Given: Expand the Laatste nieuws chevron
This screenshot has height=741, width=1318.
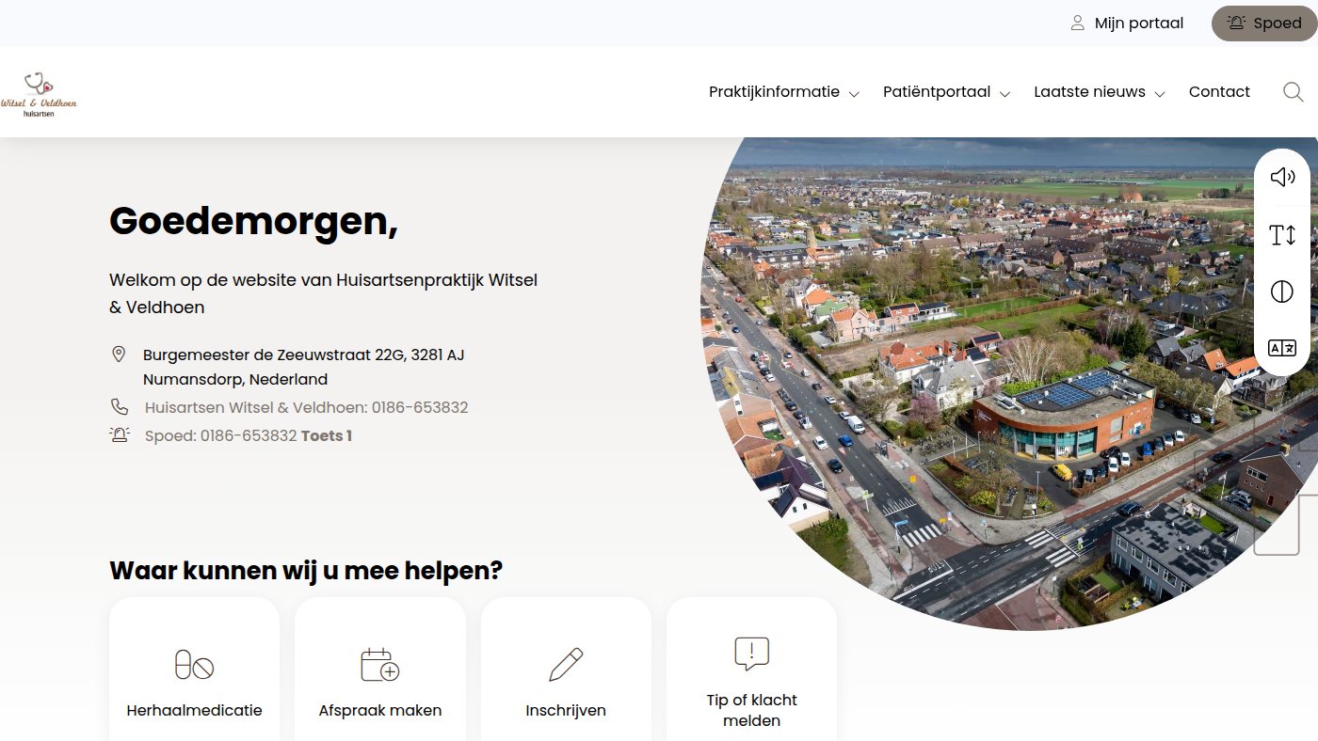Looking at the screenshot, I should (x=1160, y=94).
